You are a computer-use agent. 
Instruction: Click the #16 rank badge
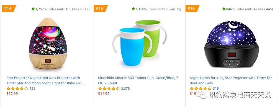point(192,8)
